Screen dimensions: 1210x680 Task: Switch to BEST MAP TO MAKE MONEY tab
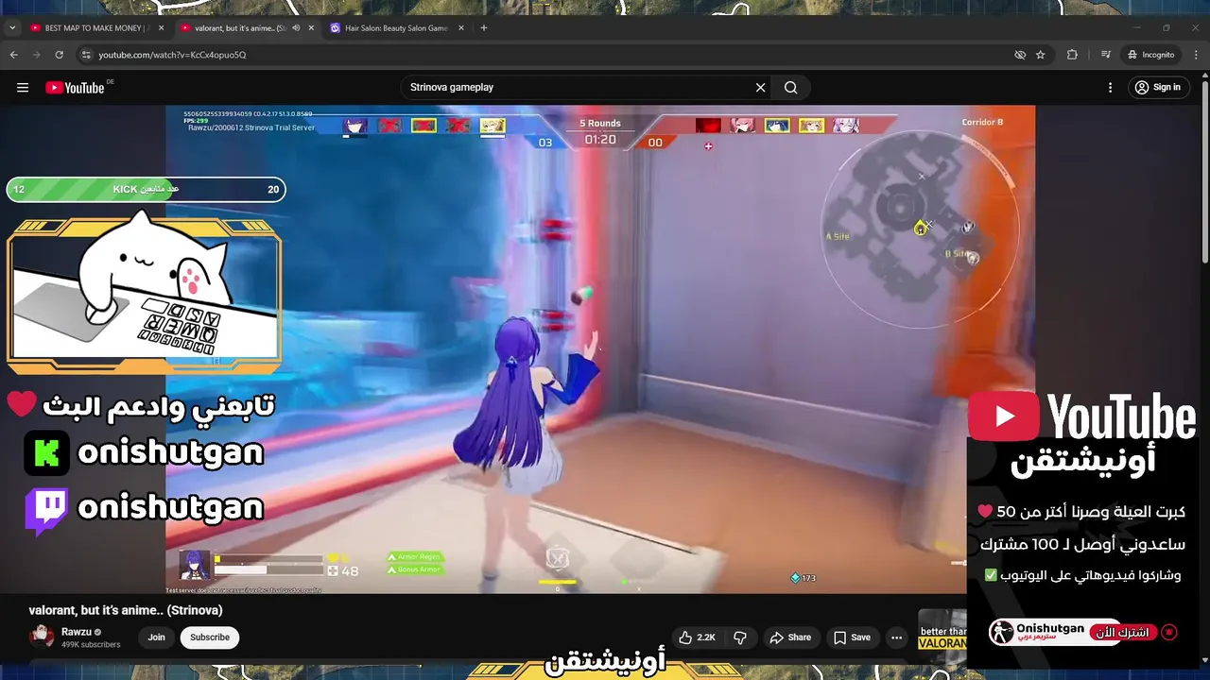click(96, 28)
